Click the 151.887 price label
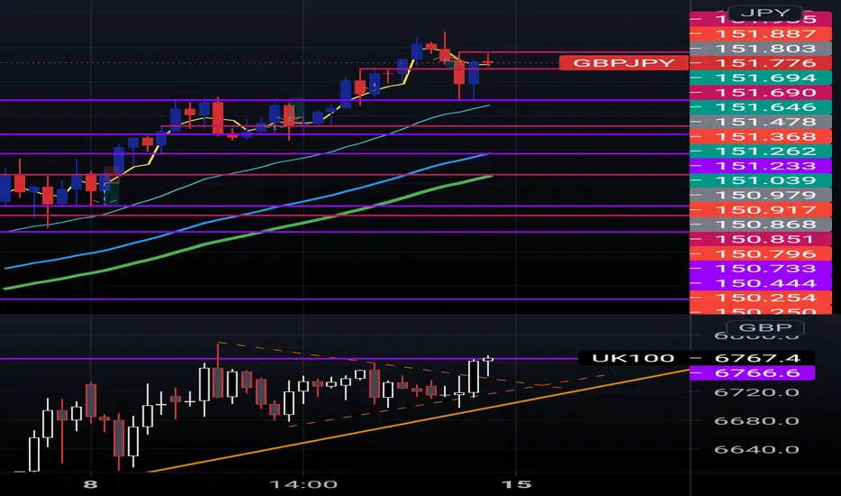Screen dimensions: 841x496 (761, 33)
